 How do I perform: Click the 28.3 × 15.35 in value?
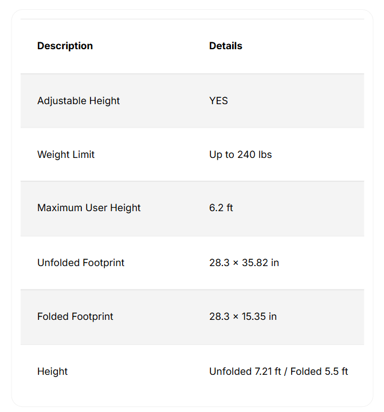coord(242,316)
